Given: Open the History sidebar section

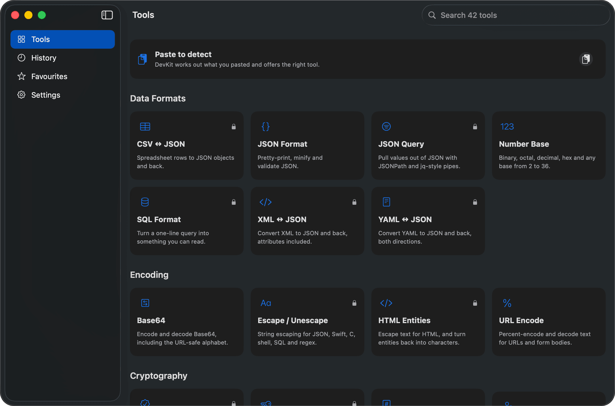Looking at the screenshot, I should [x=62, y=58].
